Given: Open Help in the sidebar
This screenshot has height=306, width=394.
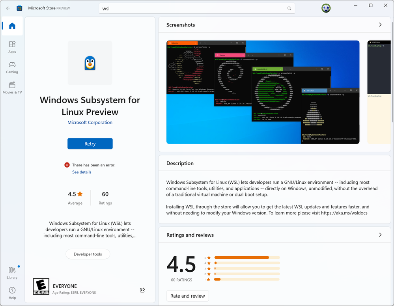Looking at the screenshot, I should tap(12, 293).
